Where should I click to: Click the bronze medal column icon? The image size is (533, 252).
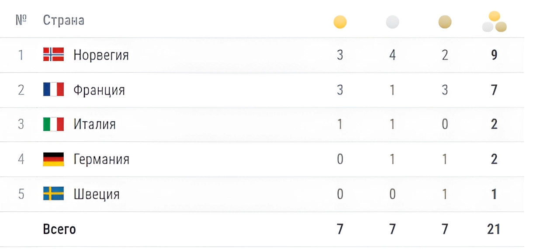coord(445,22)
